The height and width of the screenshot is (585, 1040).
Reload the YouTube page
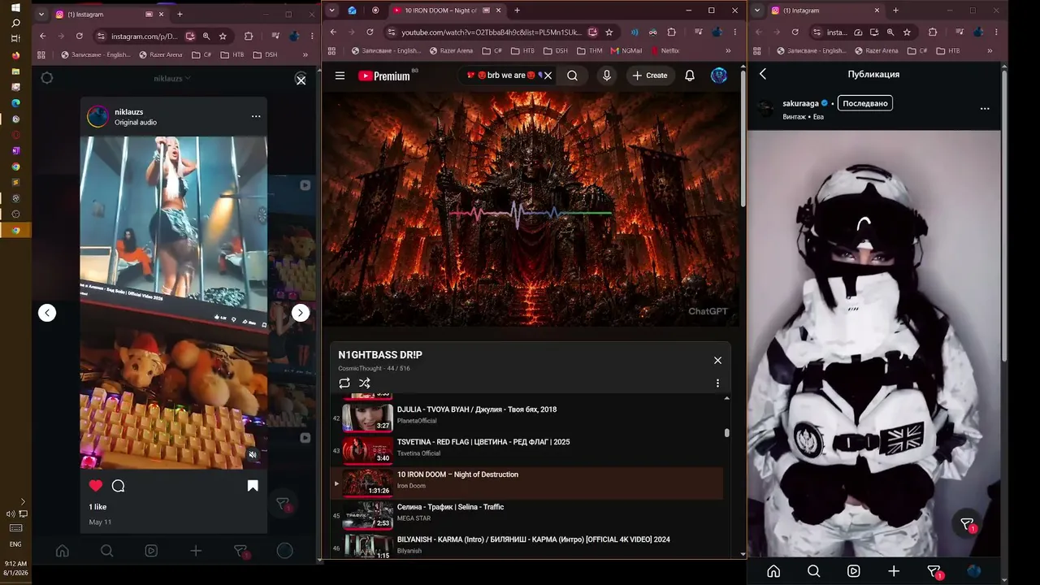[370, 32]
